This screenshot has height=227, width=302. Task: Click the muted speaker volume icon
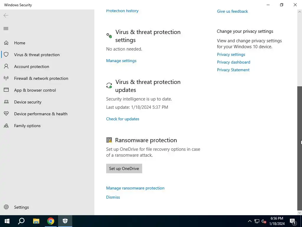point(264,221)
